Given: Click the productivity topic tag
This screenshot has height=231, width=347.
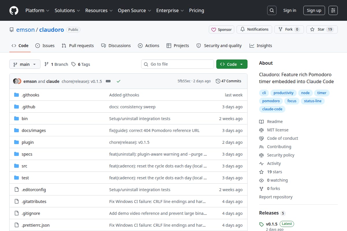Looking at the screenshot, I should tap(283, 93).
